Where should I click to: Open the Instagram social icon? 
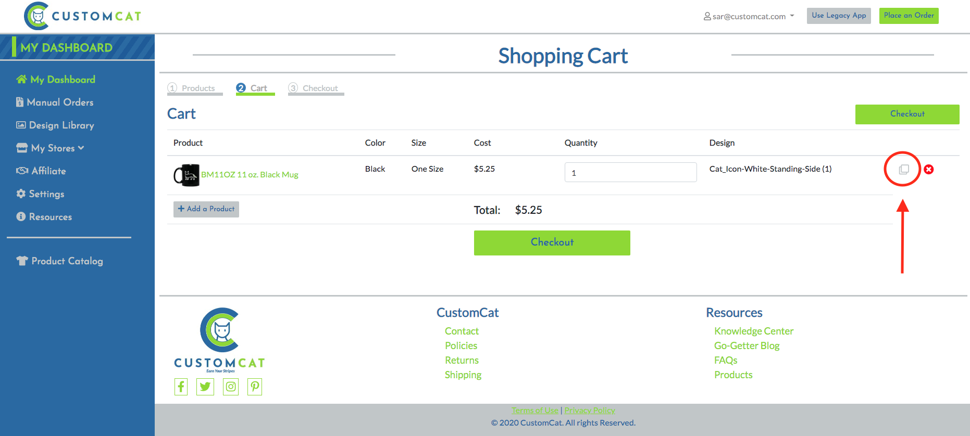(x=231, y=387)
